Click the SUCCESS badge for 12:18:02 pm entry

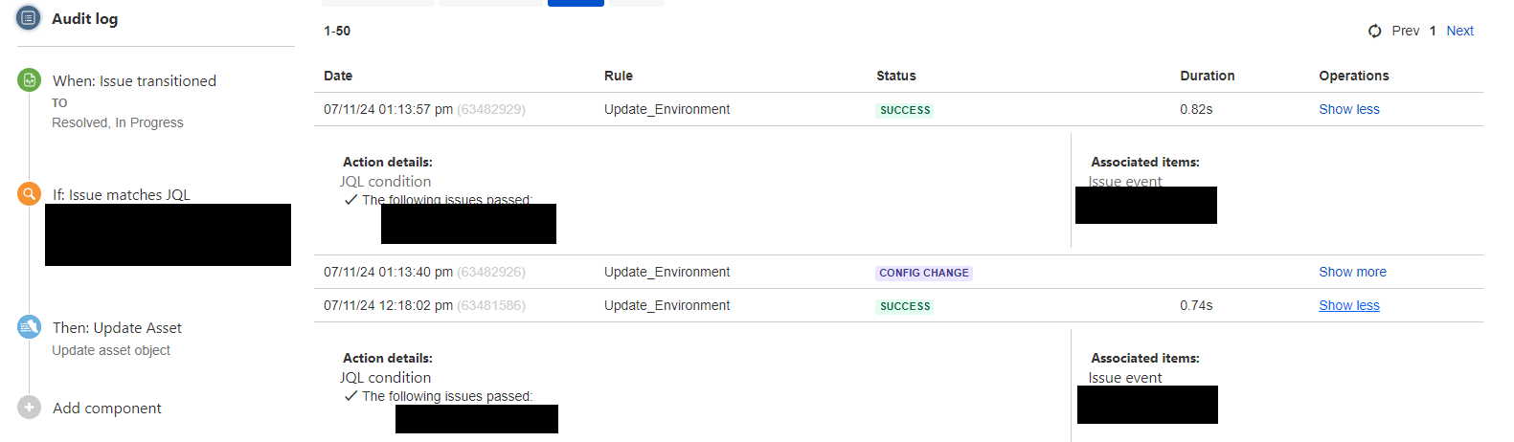[x=905, y=306]
